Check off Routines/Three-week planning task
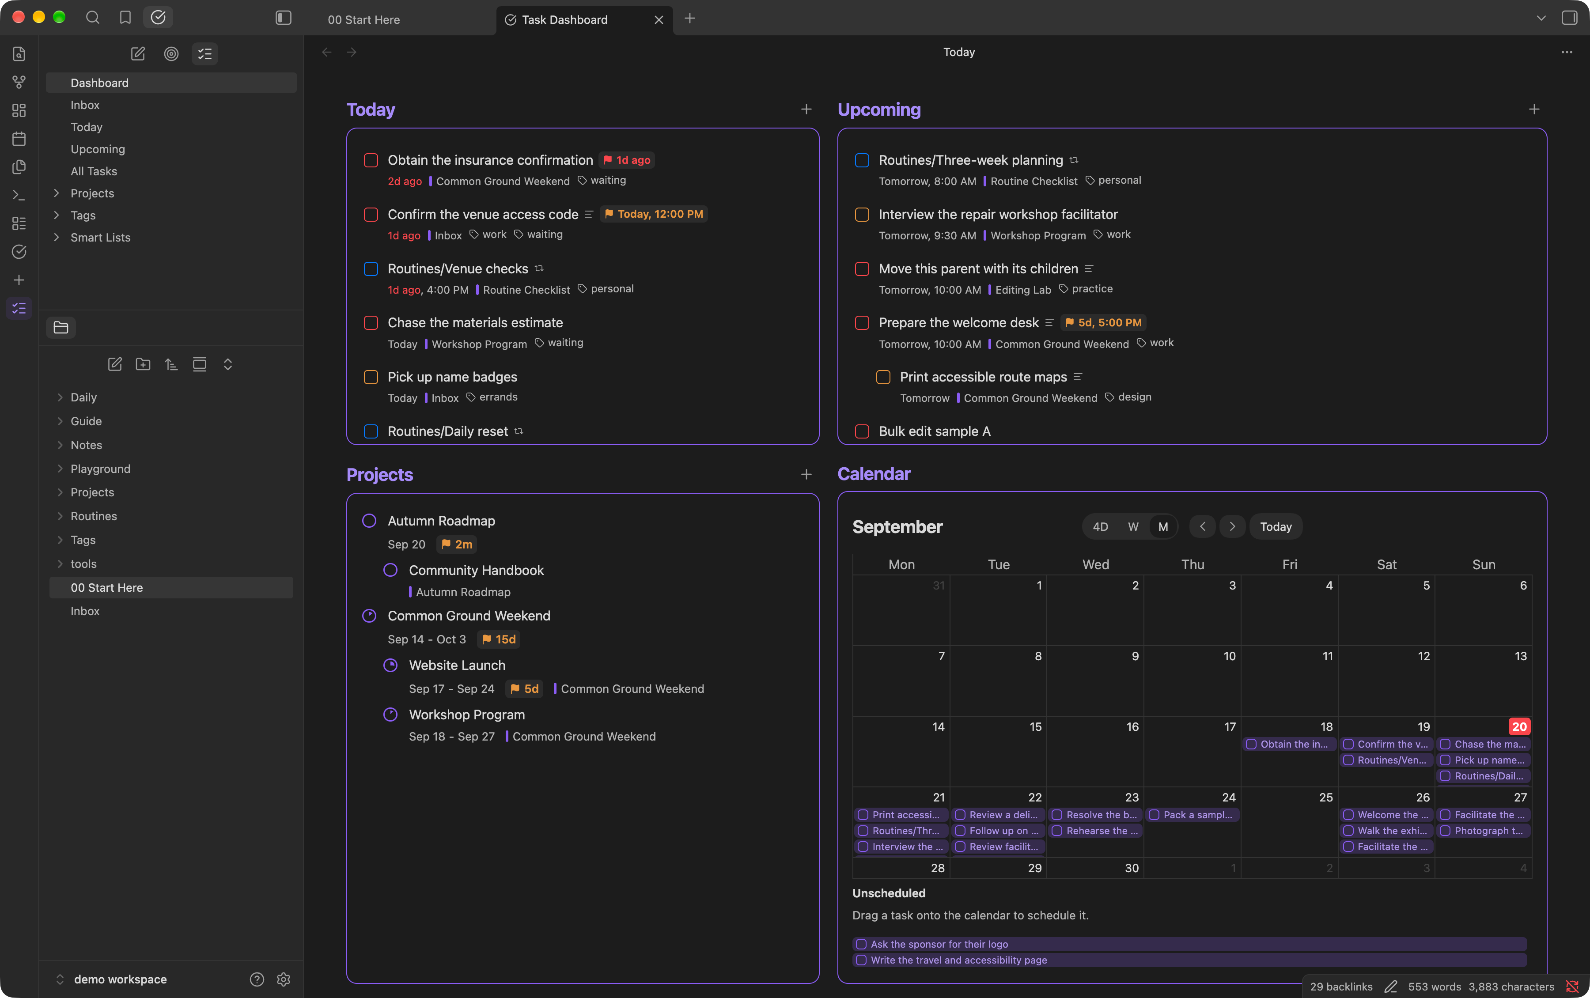This screenshot has height=998, width=1590. click(862, 160)
